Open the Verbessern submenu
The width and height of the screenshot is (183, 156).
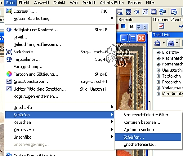60,130
